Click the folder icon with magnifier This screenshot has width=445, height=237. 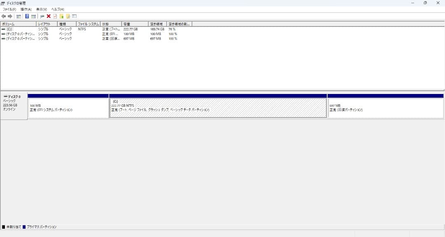[68, 16]
